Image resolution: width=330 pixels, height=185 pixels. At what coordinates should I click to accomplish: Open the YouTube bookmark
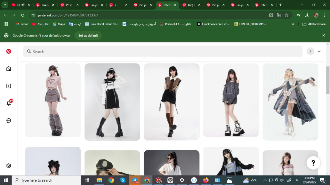pos(40,24)
